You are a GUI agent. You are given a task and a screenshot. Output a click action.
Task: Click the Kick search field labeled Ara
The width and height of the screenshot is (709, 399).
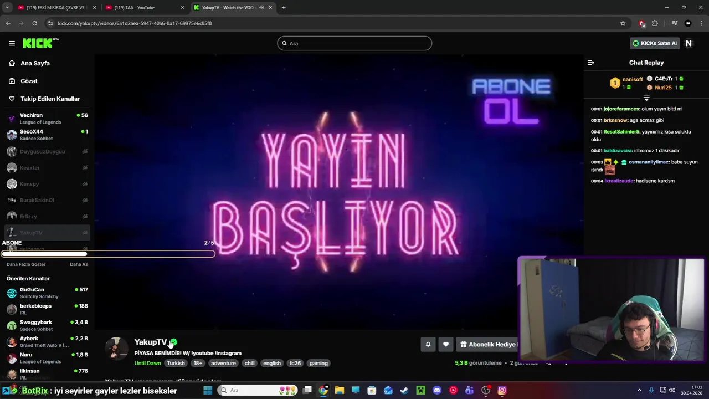354,43
